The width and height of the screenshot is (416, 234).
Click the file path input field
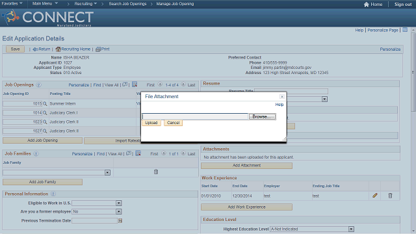coord(195,117)
